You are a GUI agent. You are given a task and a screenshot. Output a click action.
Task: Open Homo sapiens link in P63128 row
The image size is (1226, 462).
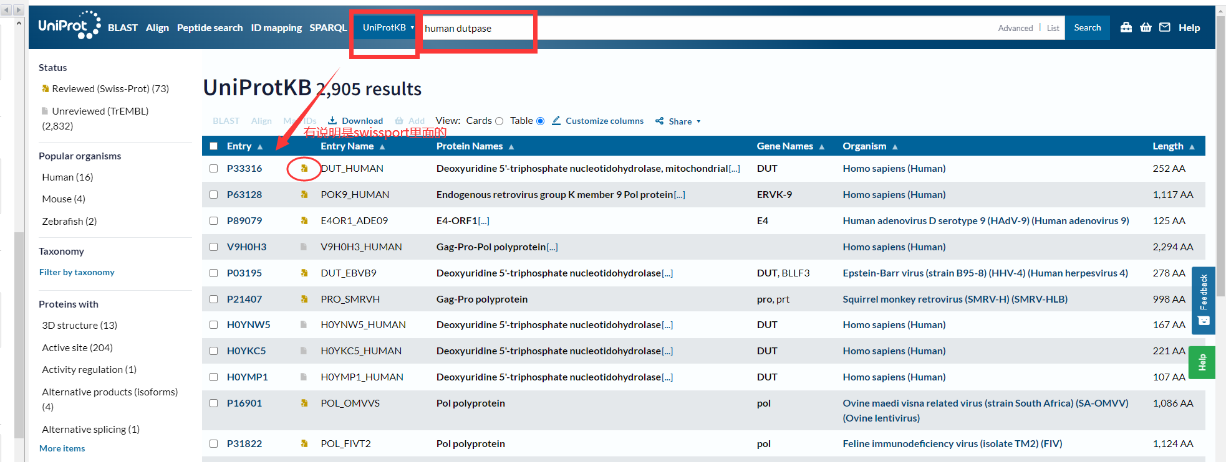pyautogui.click(x=894, y=194)
